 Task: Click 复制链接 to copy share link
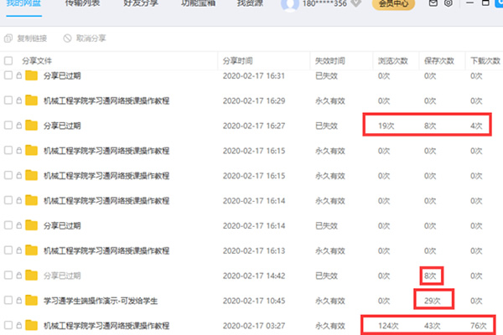(28, 39)
